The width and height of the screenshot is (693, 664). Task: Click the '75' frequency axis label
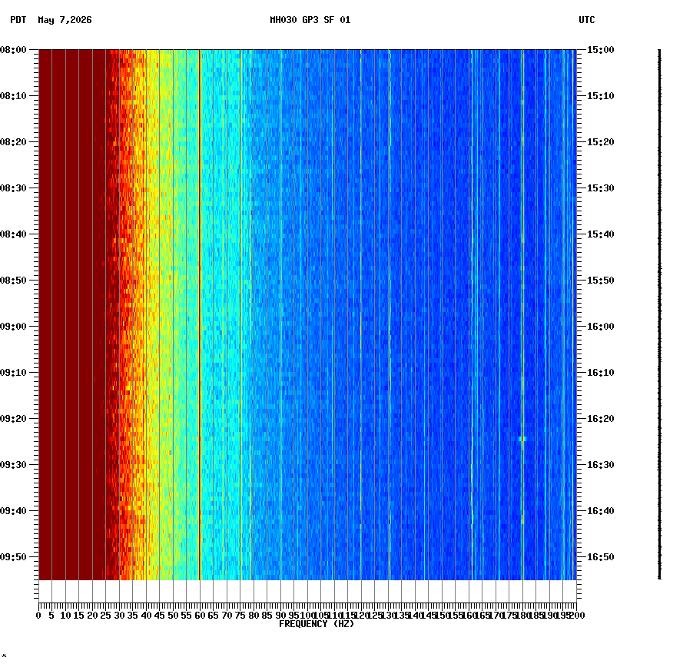click(240, 616)
